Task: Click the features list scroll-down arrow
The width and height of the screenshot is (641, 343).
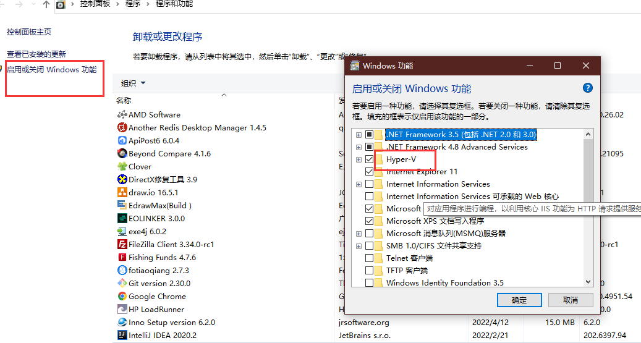Action: coord(588,282)
